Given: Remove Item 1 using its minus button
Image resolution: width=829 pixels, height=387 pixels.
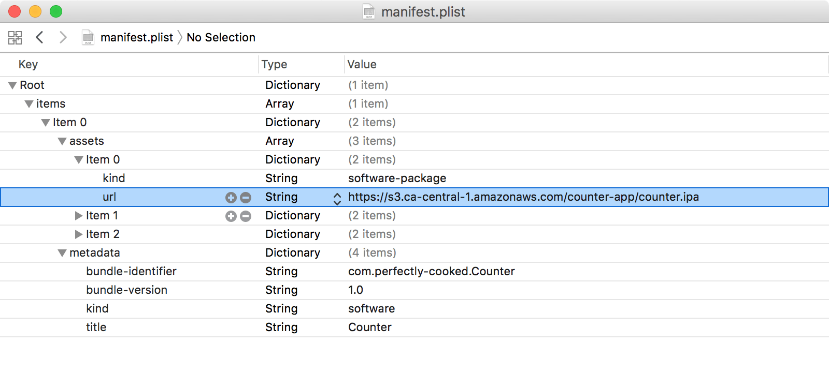Looking at the screenshot, I should coord(246,216).
